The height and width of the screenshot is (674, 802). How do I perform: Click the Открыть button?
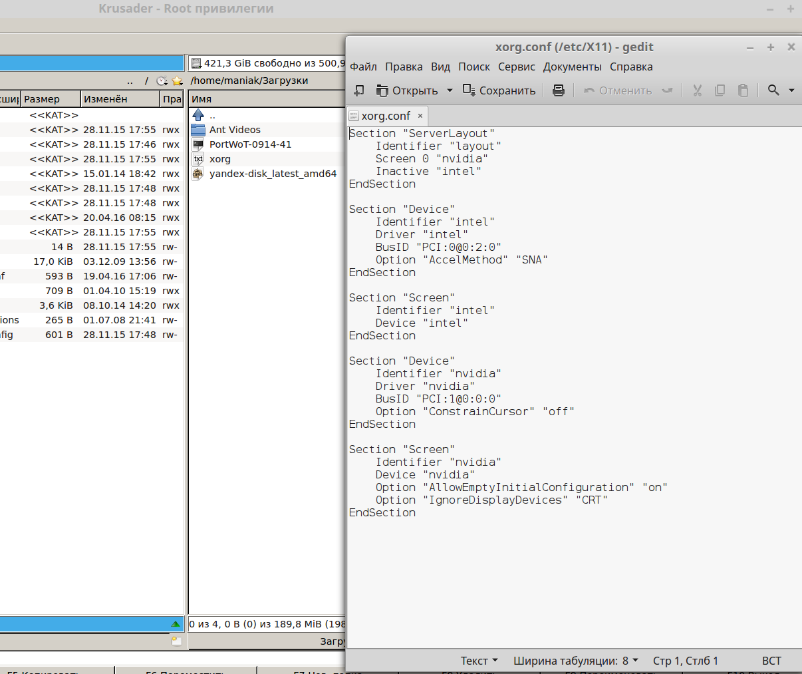click(x=407, y=90)
